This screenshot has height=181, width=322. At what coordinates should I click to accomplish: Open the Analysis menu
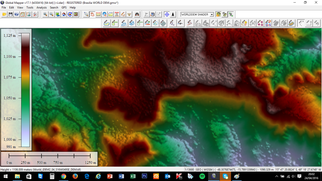pyautogui.click(x=42, y=7)
